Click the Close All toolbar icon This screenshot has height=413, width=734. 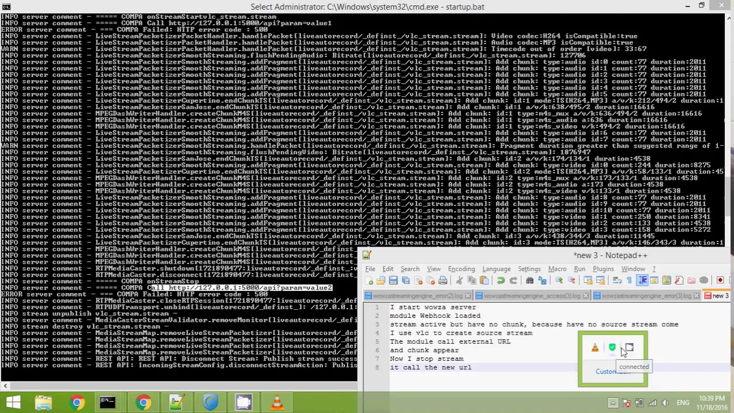point(430,280)
